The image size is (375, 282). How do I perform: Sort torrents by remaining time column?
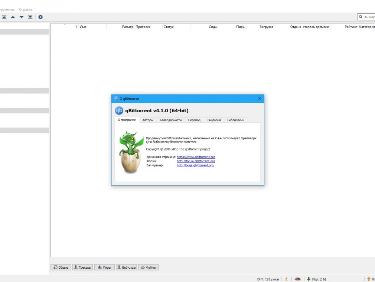click(316, 27)
